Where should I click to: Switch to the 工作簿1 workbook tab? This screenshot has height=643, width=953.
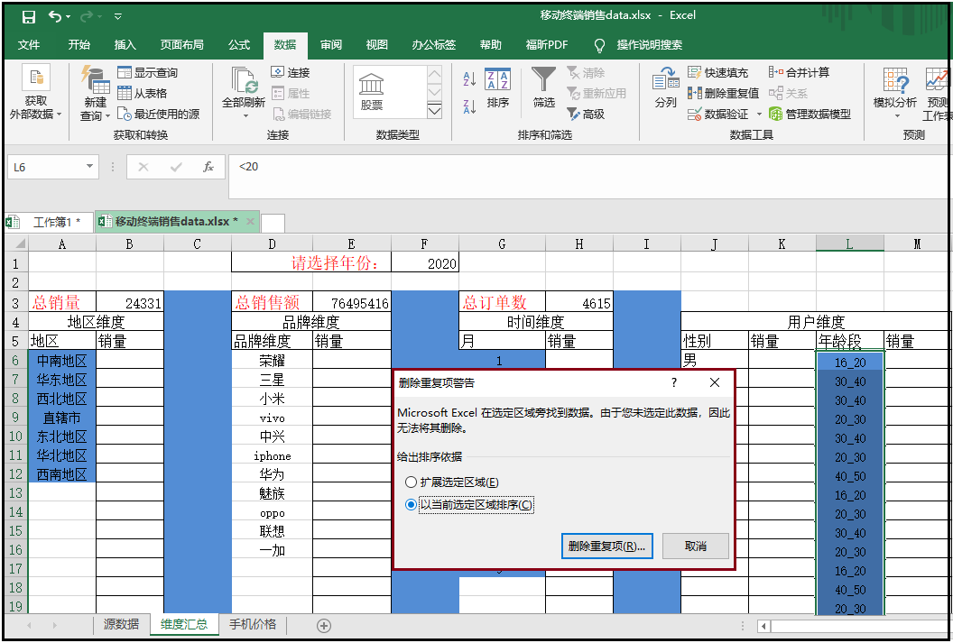pyautogui.click(x=49, y=222)
